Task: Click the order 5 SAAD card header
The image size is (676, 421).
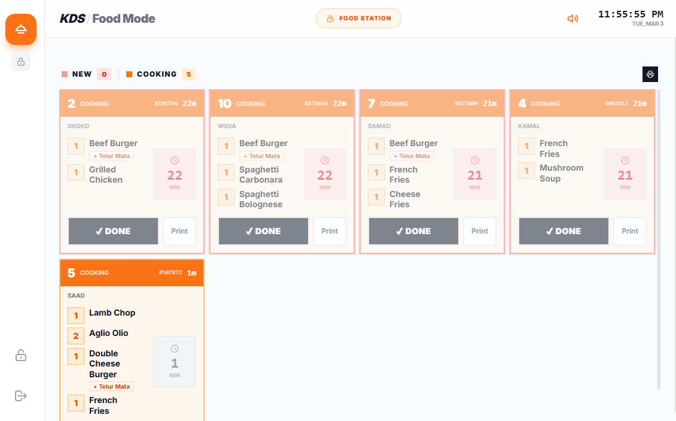Action: [x=132, y=272]
